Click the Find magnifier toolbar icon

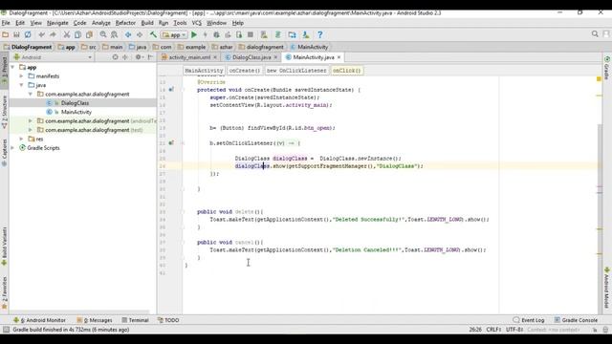(x=103, y=34)
